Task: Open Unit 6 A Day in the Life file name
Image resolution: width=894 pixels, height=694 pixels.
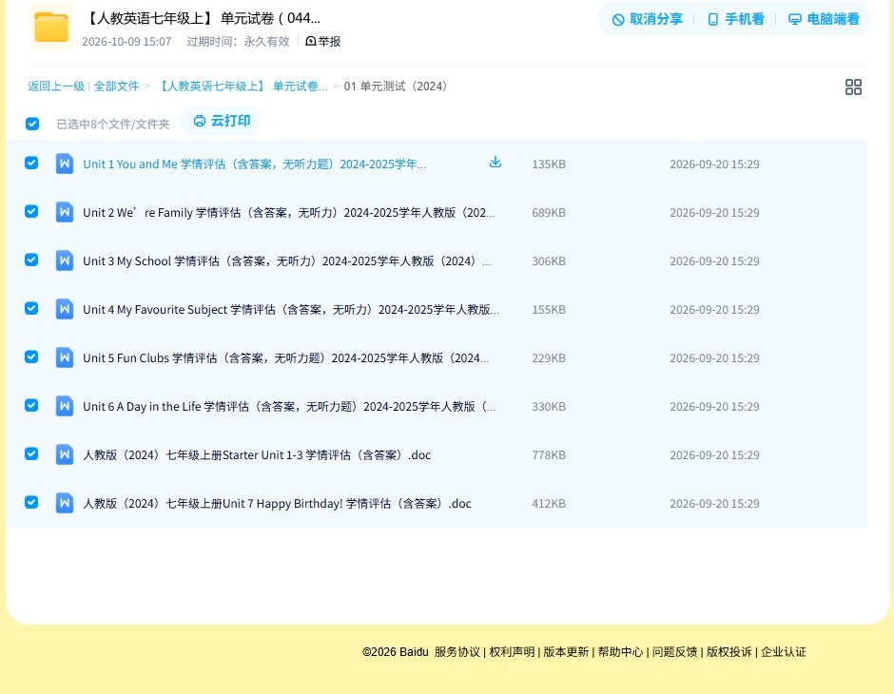Action: (289, 406)
